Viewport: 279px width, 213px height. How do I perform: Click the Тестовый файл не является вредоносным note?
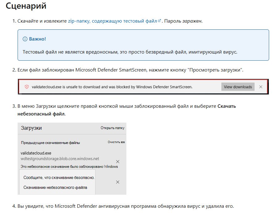tap(130, 52)
